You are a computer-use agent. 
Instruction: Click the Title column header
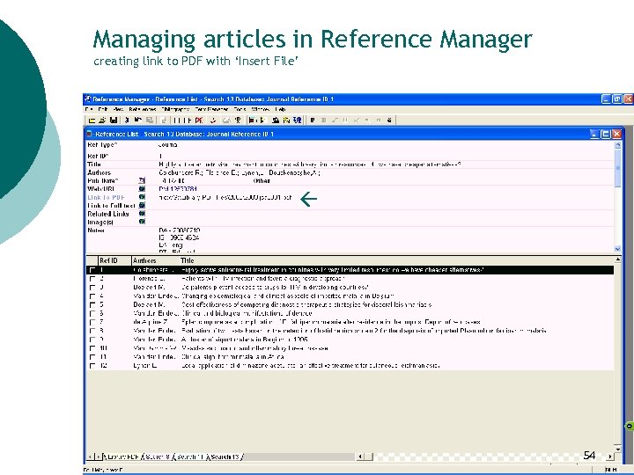[x=396, y=260]
